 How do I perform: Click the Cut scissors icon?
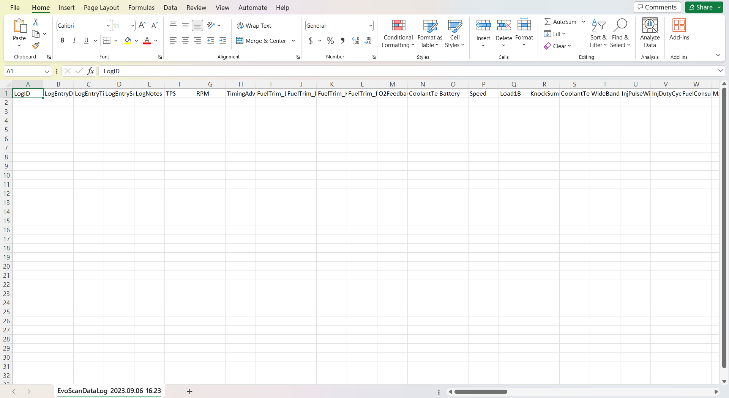pos(36,22)
